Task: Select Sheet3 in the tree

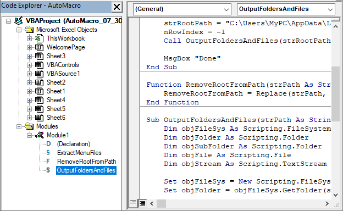Action: [x=56, y=56]
